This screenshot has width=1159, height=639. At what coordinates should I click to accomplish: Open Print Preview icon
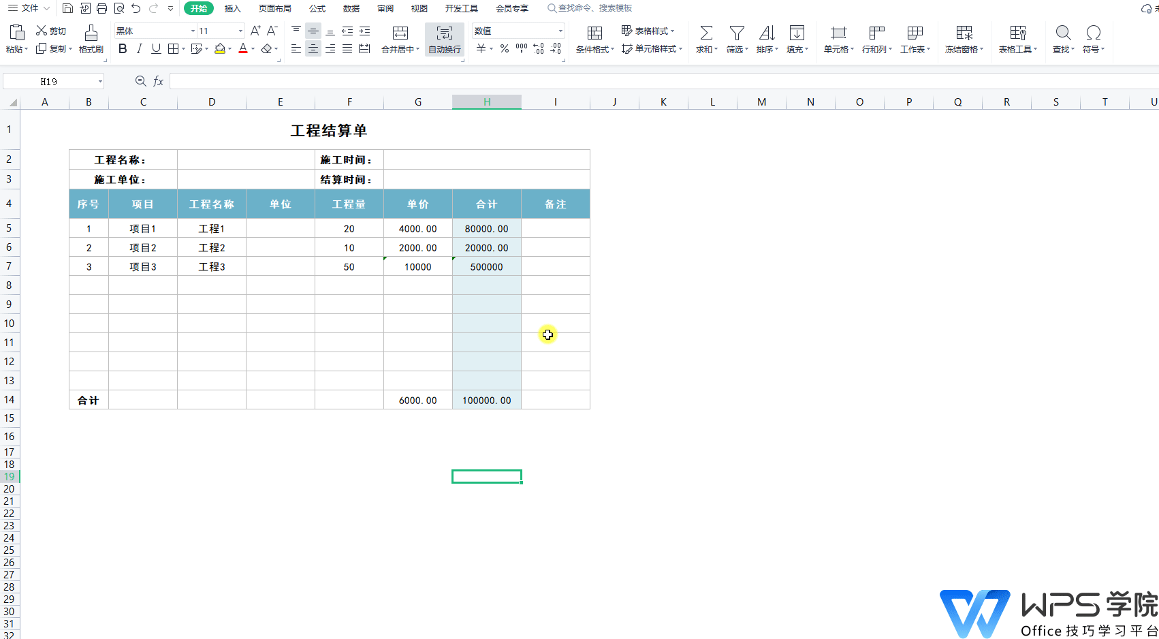click(119, 8)
